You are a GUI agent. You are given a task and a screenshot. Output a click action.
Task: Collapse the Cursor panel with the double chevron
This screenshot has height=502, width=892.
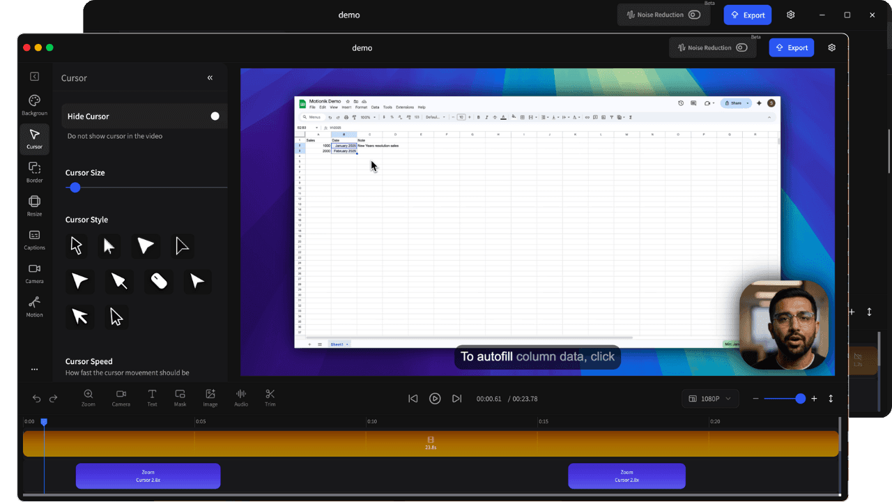(x=210, y=77)
